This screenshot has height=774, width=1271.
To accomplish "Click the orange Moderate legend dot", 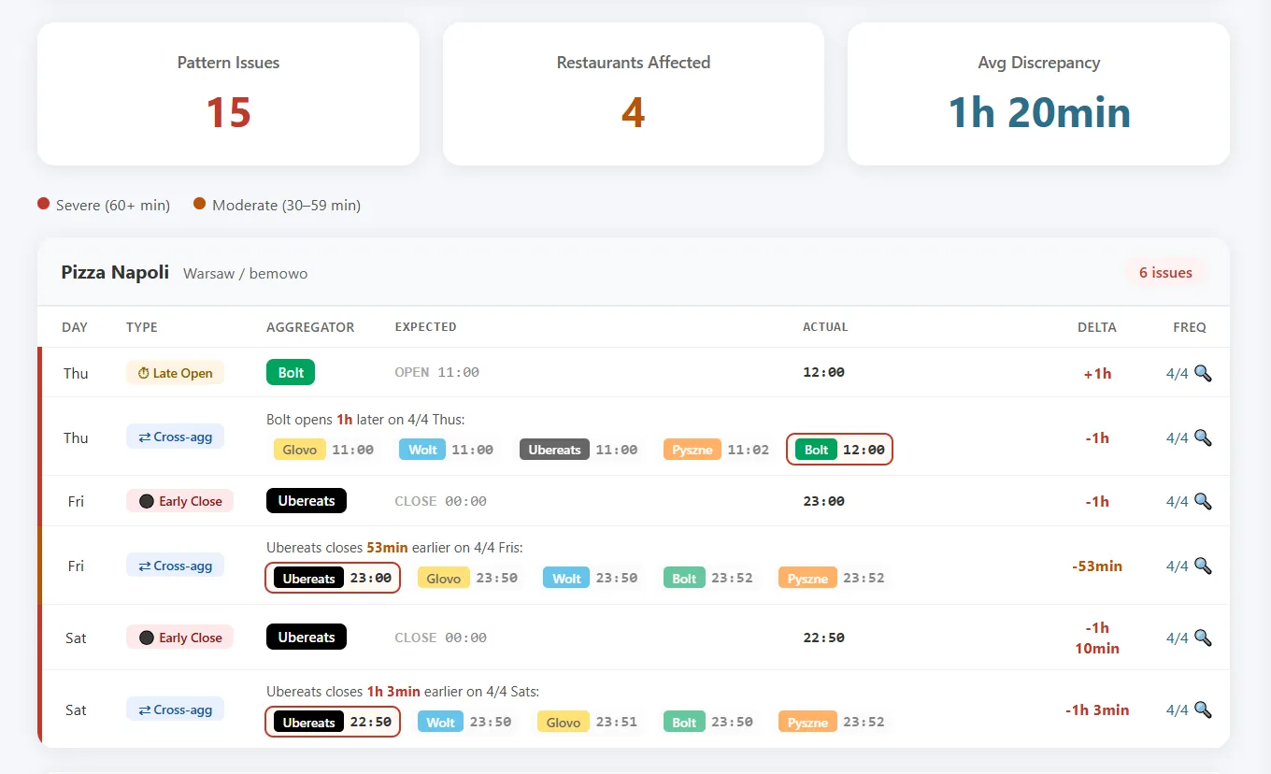I will coord(199,204).
